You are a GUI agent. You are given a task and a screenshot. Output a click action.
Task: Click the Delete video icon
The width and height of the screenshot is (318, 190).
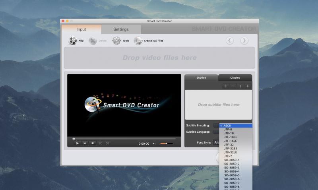pos(93,41)
